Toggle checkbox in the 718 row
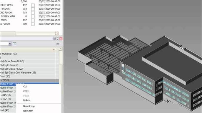 tap(33, 13)
